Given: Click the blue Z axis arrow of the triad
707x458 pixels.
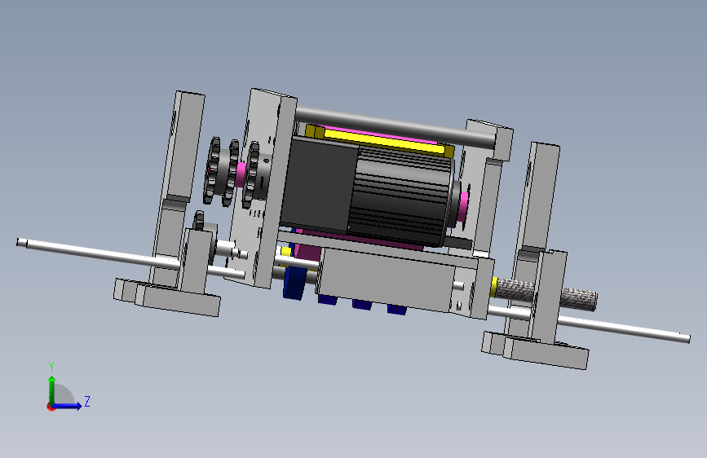Looking at the screenshot, I should pyautogui.click(x=68, y=406).
